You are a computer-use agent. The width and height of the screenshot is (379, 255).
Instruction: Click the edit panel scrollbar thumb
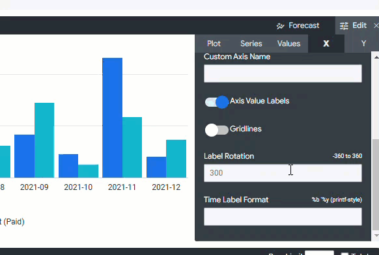coord(376,185)
